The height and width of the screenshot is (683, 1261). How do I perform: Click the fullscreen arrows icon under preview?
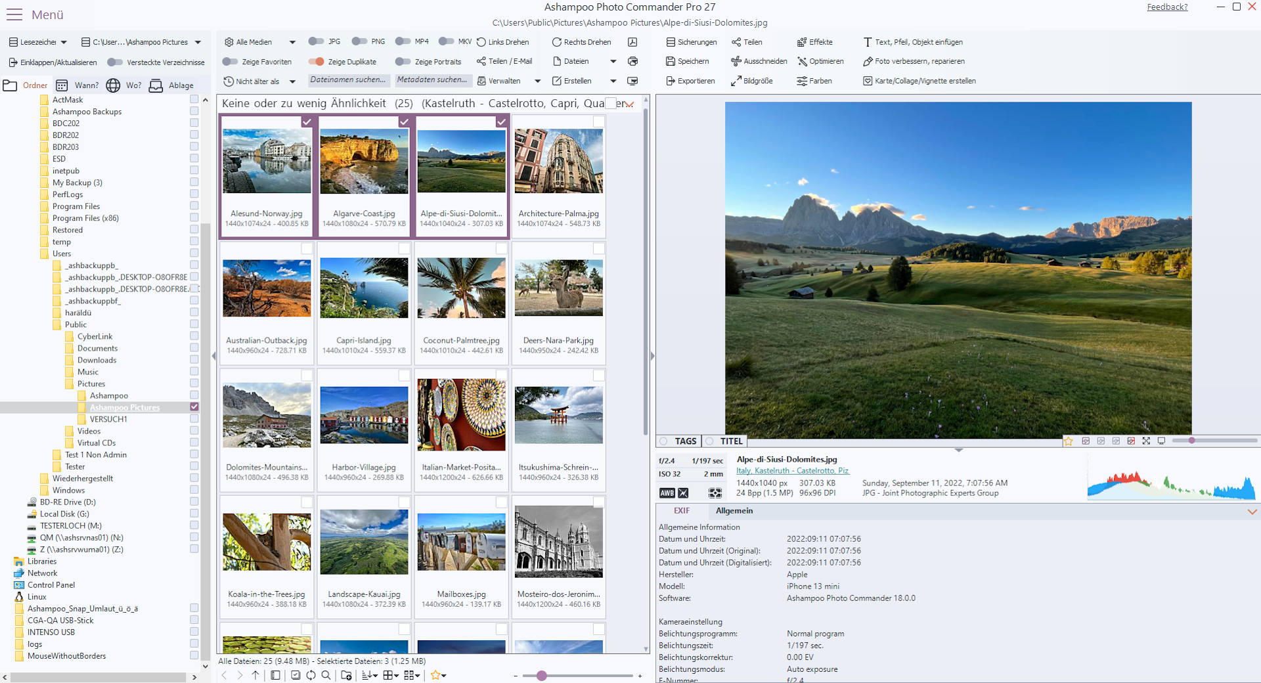tap(1146, 441)
